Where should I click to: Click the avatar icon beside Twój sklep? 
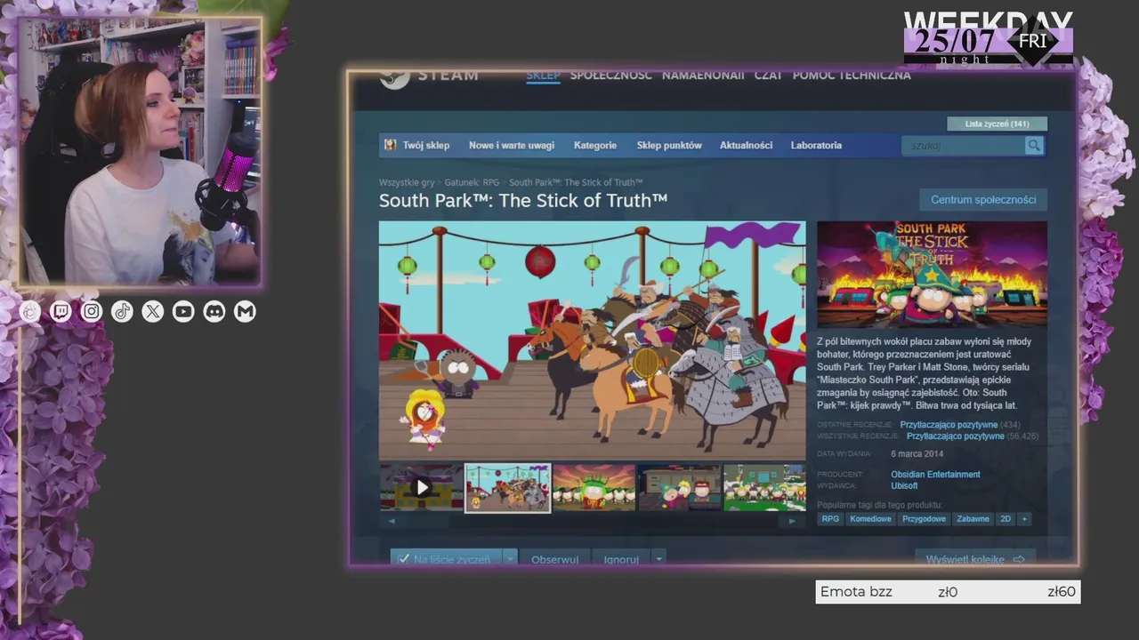point(390,145)
